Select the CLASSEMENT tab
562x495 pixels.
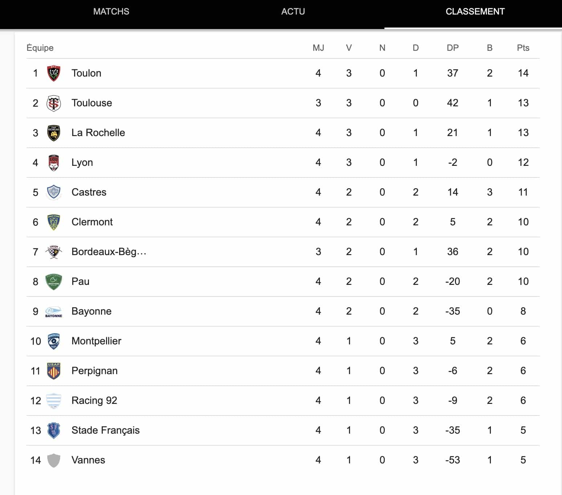pyautogui.click(x=475, y=12)
